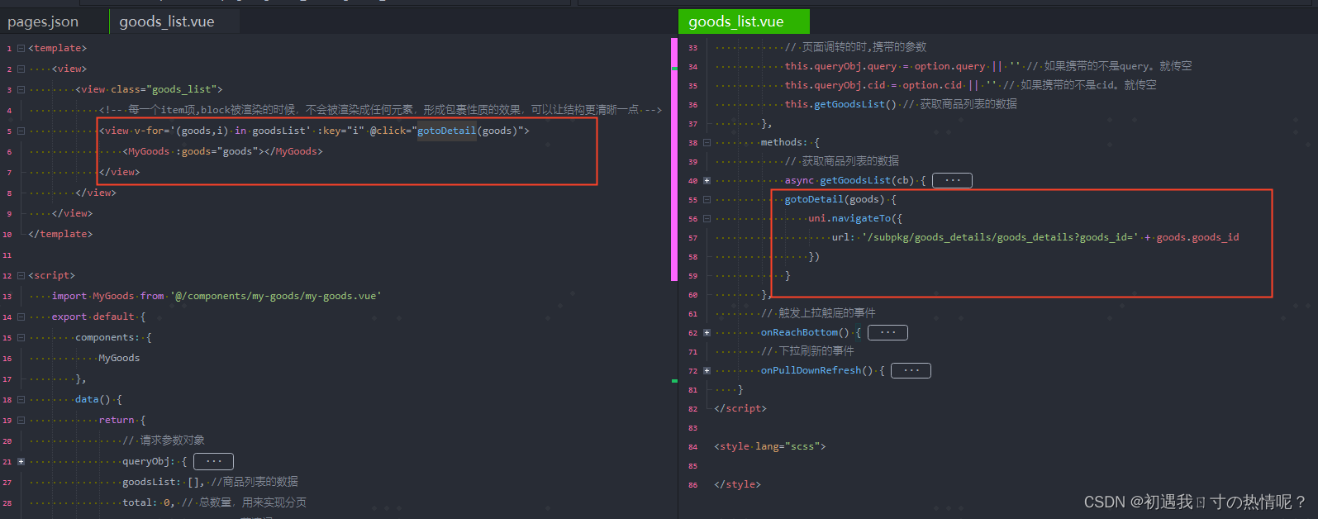Collapse the v-for view block at line 5
1318x519 pixels.
(21, 131)
